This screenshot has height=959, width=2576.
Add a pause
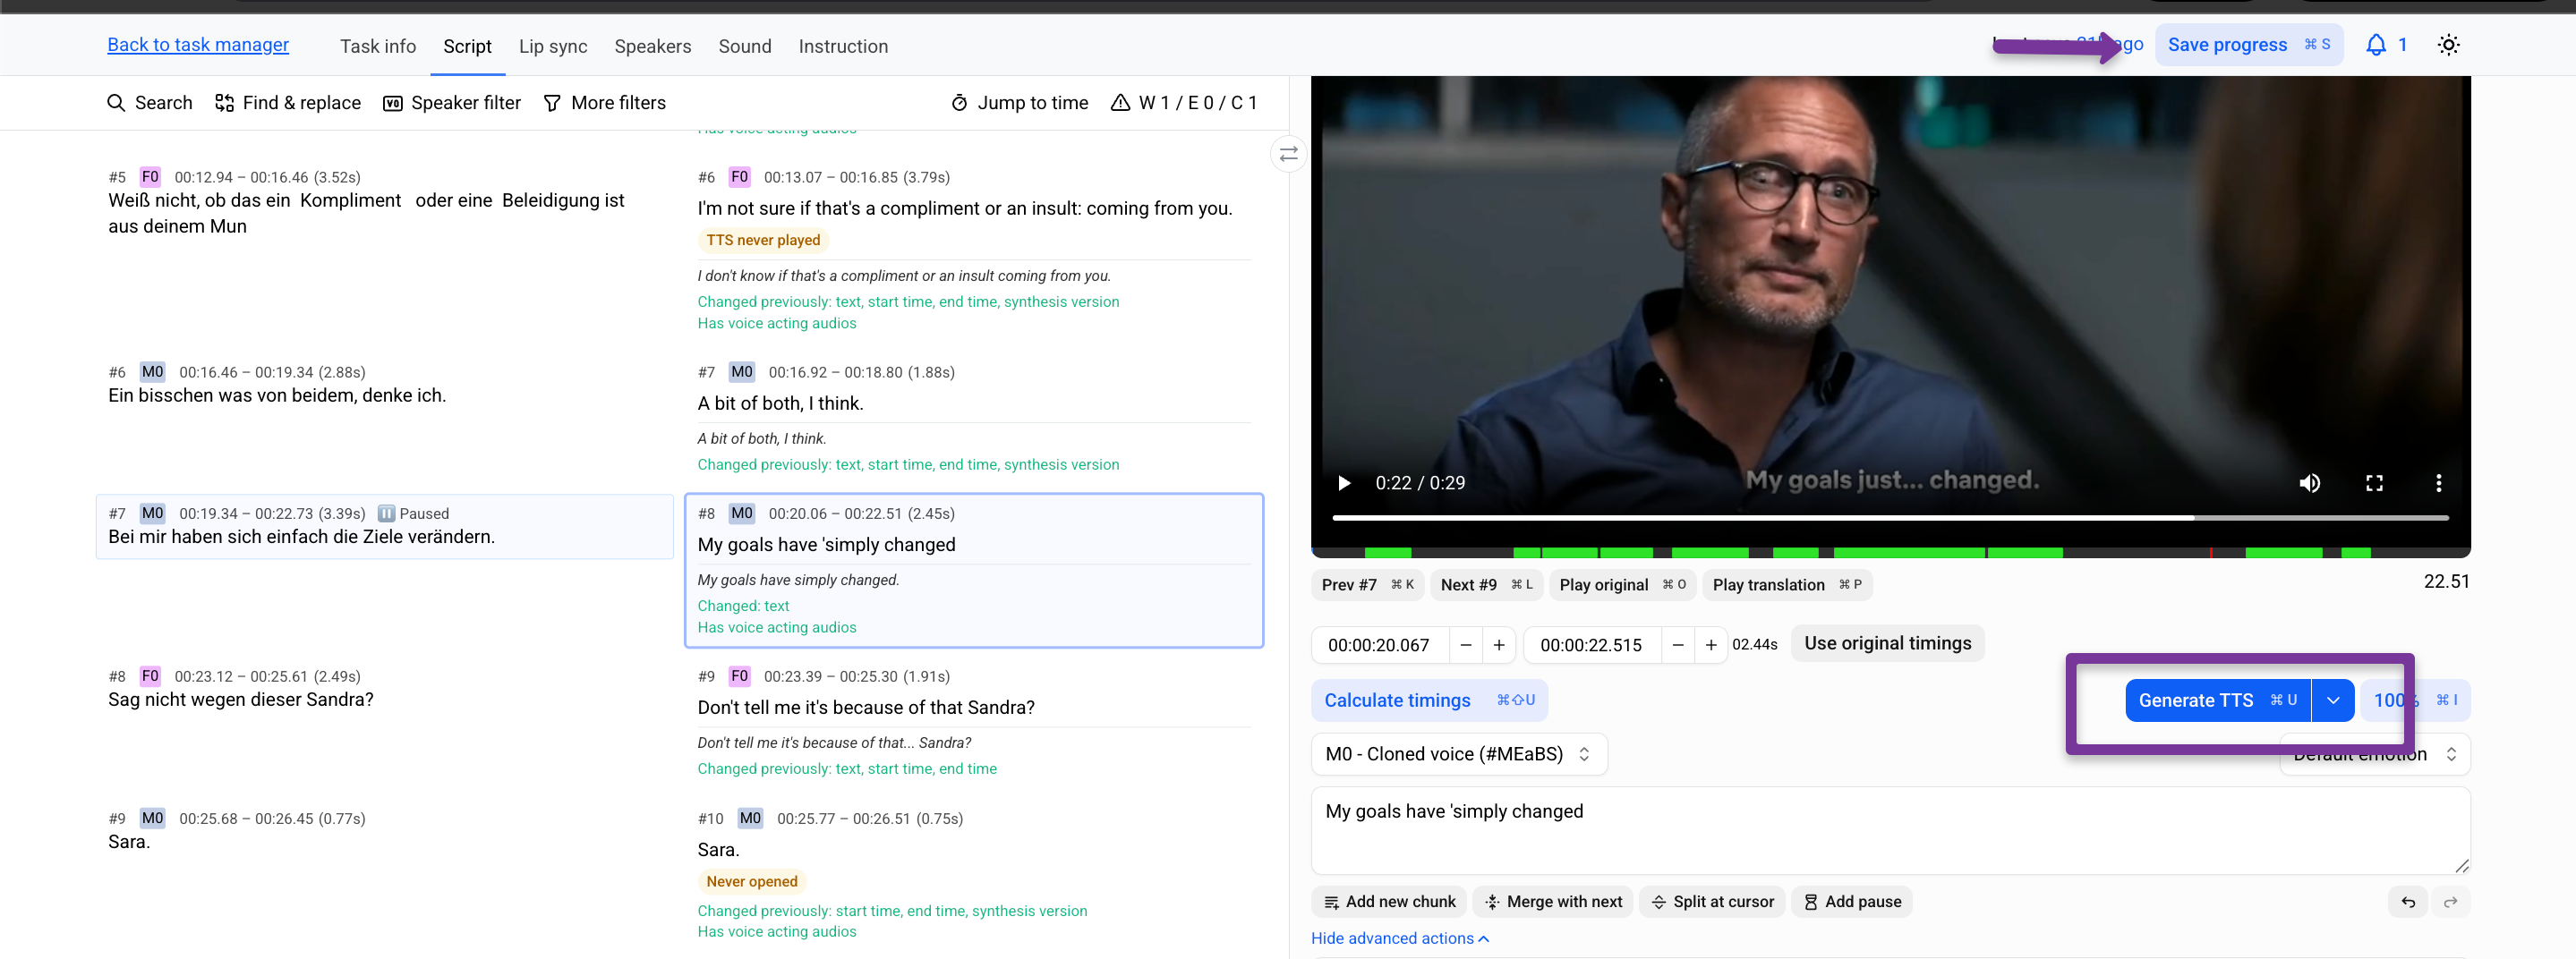pyautogui.click(x=1851, y=902)
